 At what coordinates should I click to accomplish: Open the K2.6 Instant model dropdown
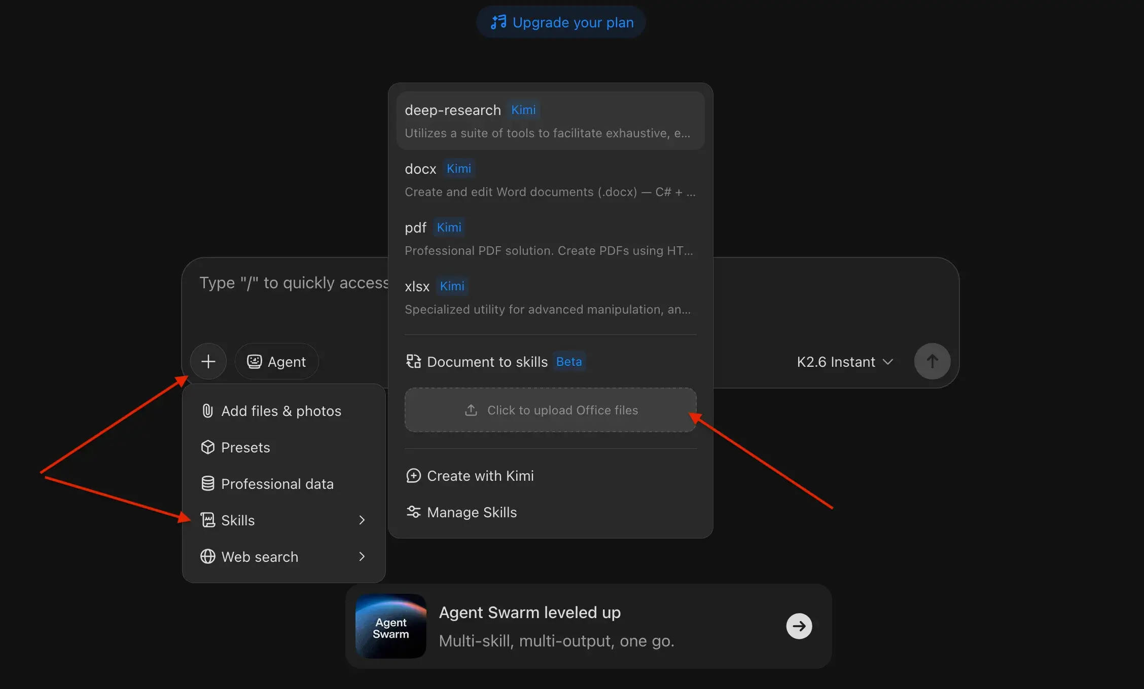tap(845, 362)
